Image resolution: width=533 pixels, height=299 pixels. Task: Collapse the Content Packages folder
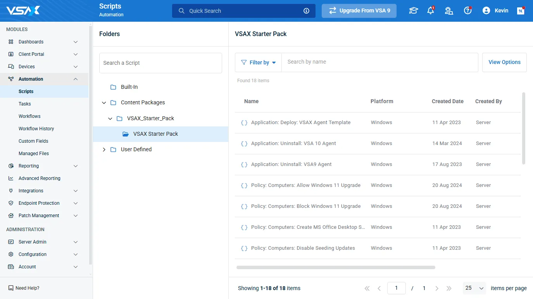104,103
